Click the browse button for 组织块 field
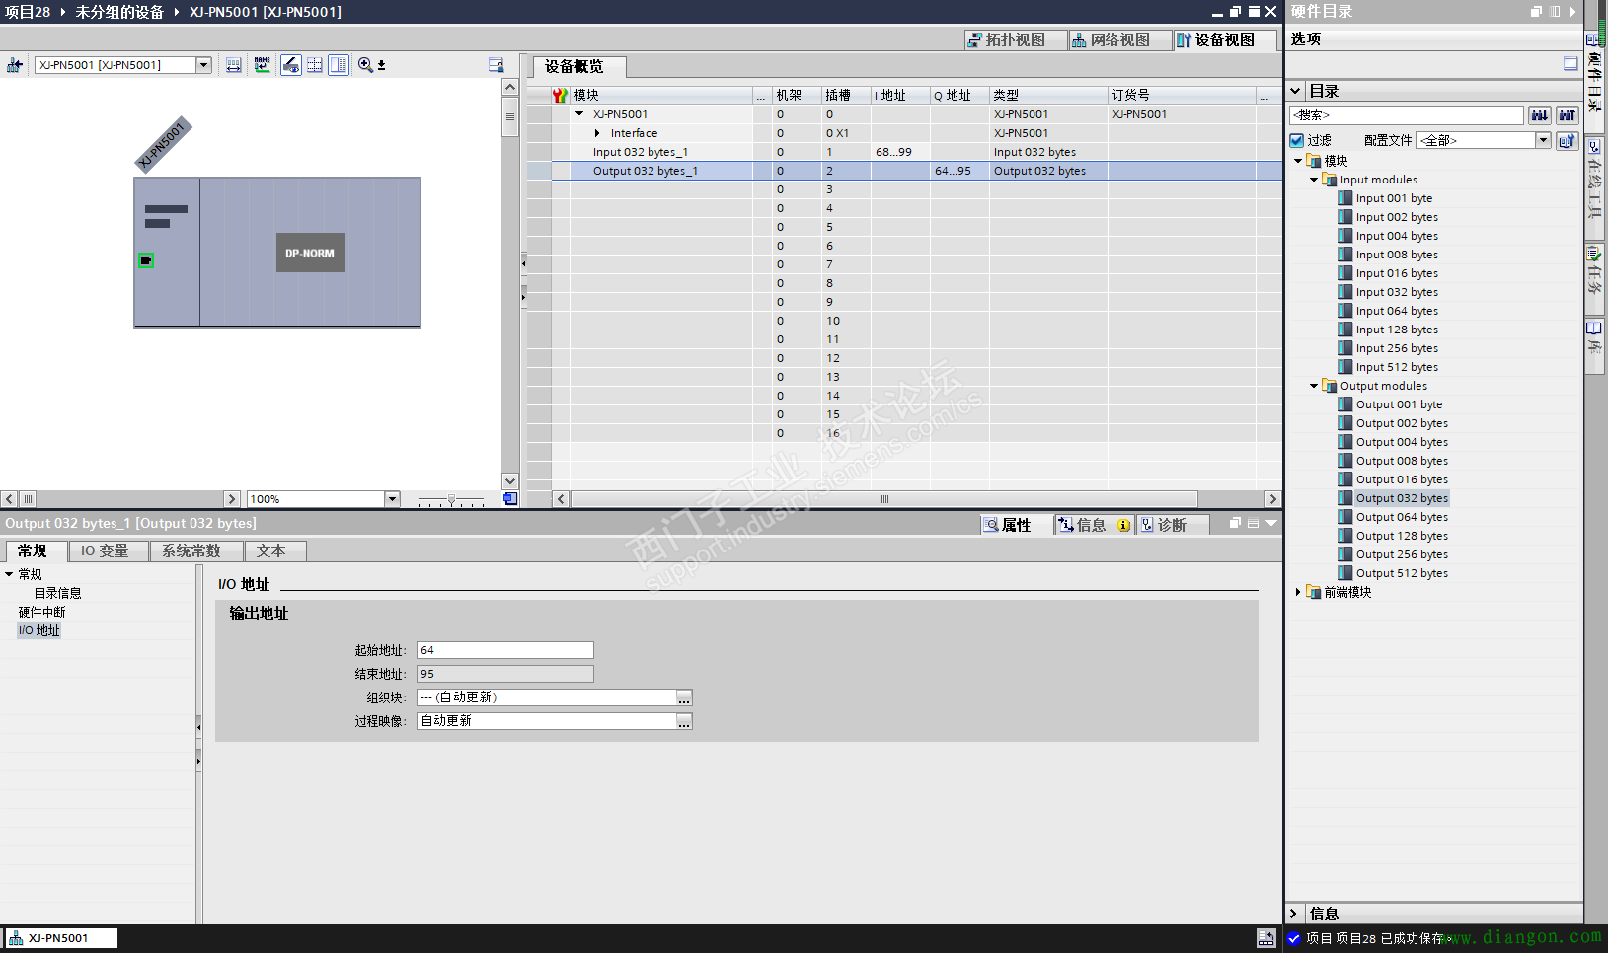The width and height of the screenshot is (1608, 953). pyautogui.click(x=684, y=697)
